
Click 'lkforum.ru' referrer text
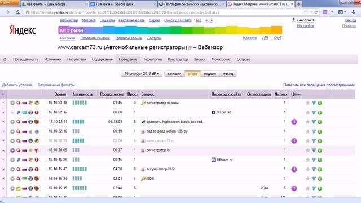click(224, 160)
